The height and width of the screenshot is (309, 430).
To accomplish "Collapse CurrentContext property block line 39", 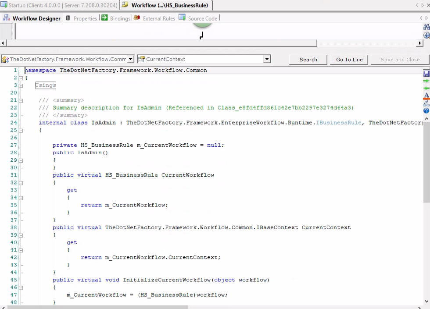I will (21, 235).
